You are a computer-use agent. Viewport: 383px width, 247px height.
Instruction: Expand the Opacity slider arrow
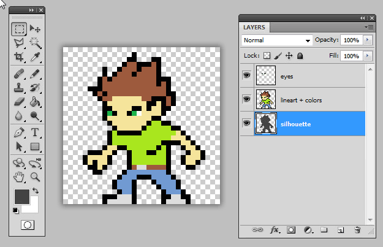point(367,40)
